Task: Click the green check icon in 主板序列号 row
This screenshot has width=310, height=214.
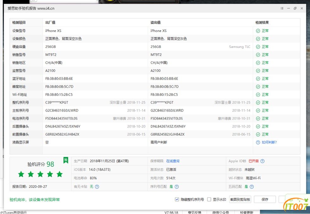Action: pyautogui.click(x=258, y=110)
